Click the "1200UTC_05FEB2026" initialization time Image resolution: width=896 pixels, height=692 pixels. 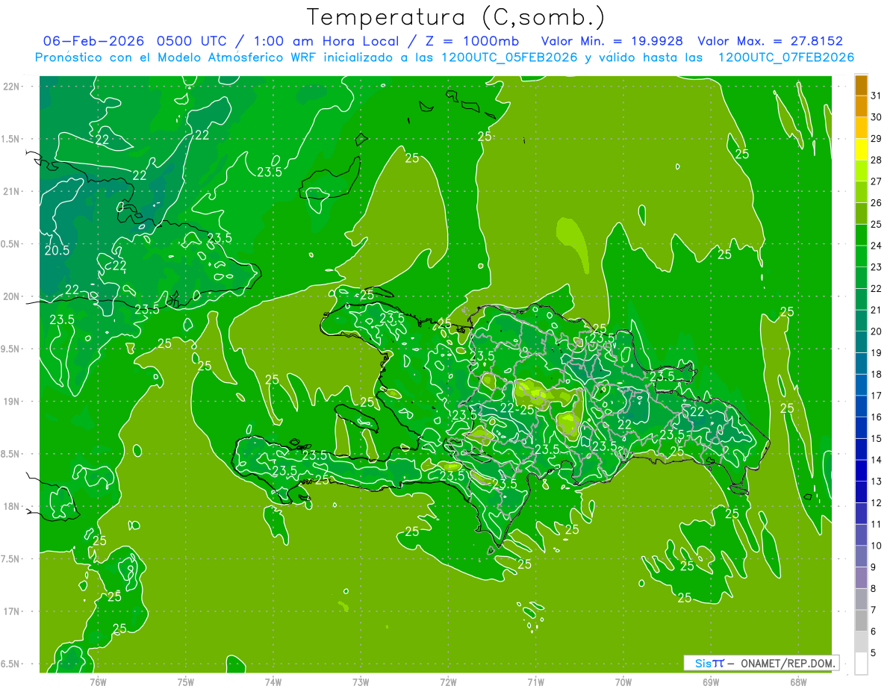point(509,57)
